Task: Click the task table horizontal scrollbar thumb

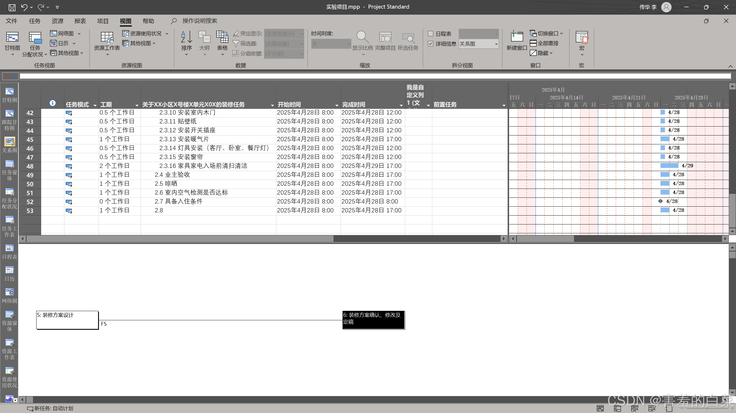Action: tap(180, 239)
